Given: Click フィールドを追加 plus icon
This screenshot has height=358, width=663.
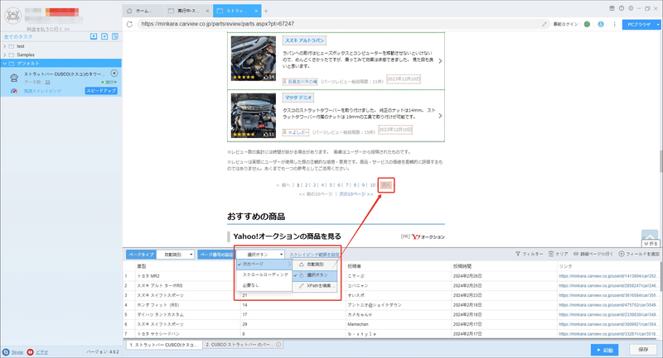Looking at the screenshot, I should pyautogui.click(x=622, y=254).
